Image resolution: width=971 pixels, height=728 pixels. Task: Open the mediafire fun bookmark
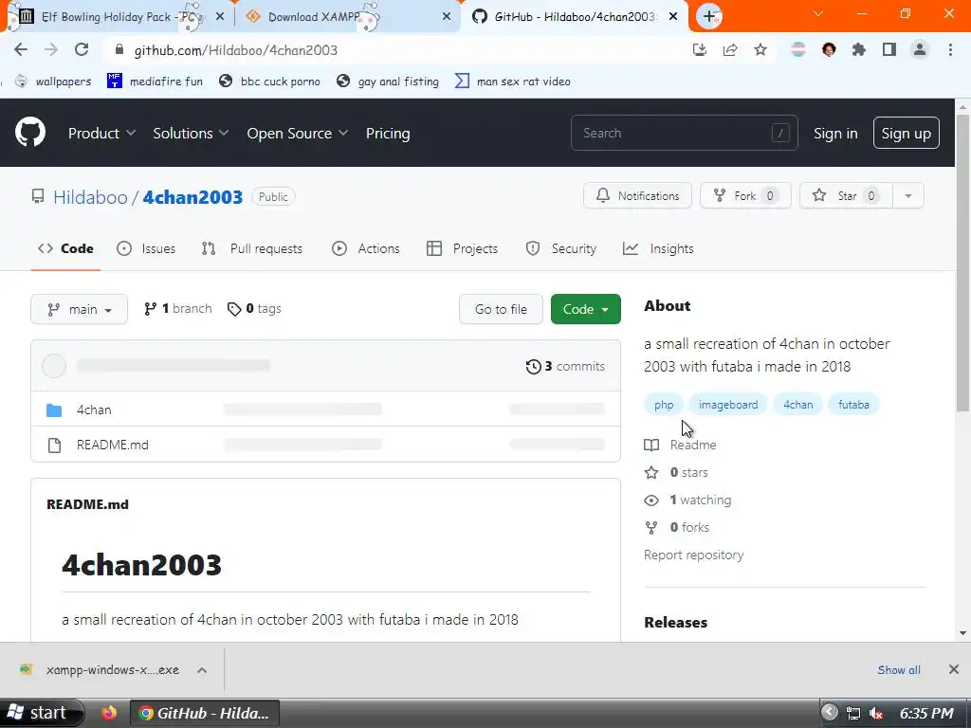click(155, 82)
